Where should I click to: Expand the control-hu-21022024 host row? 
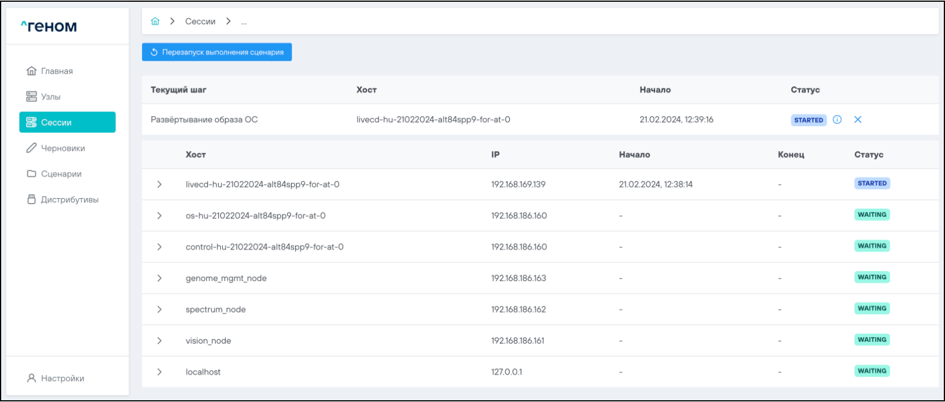click(160, 247)
